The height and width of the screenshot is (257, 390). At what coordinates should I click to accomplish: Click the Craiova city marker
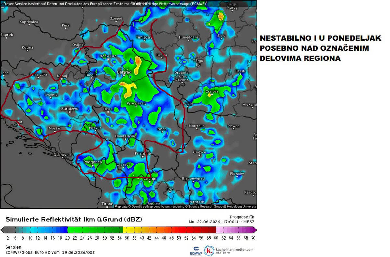point(212,95)
